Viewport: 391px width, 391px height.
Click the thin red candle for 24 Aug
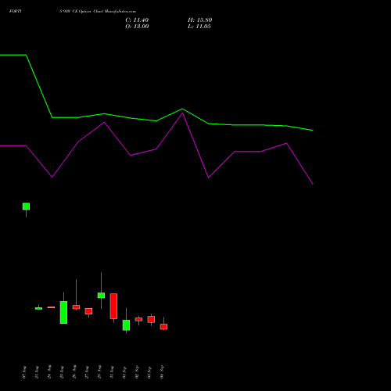[x=51, y=307]
